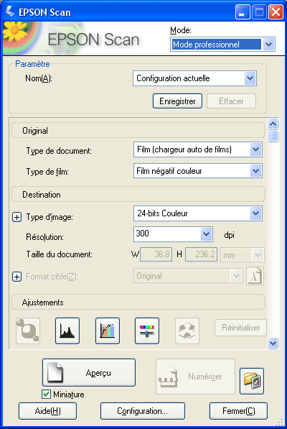The height and width of the screenshot is (429, 287).
Task: Click the Aperçu button
Action: (x=89, y=373)
